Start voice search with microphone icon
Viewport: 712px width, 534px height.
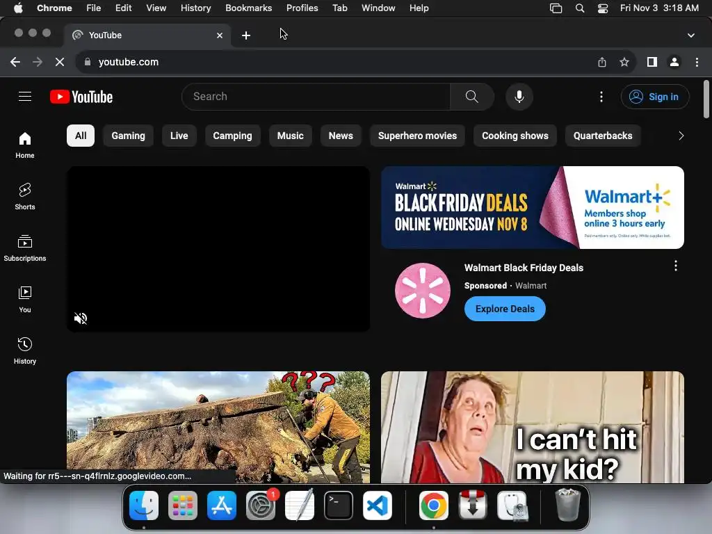pyautogui.click(x=519, y=97)
